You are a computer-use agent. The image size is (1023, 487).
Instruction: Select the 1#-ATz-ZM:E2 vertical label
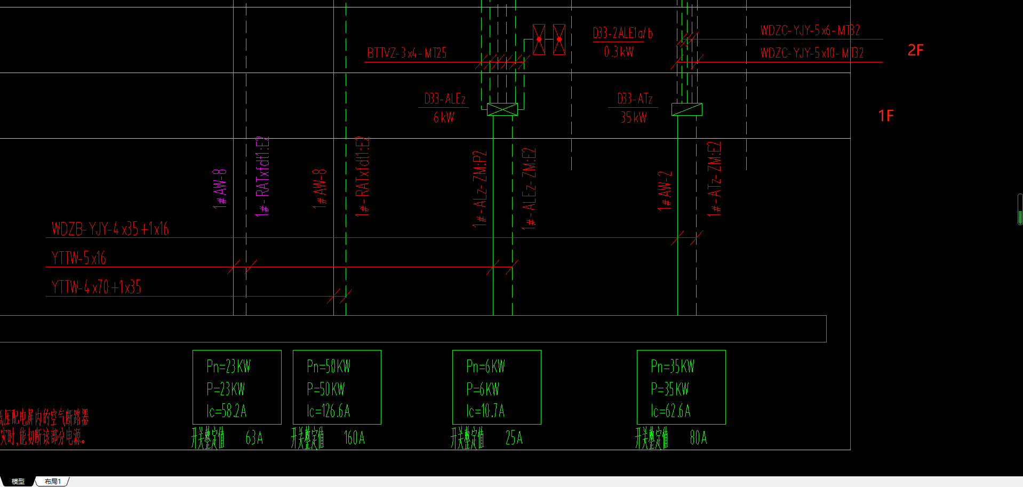[715, 179]
